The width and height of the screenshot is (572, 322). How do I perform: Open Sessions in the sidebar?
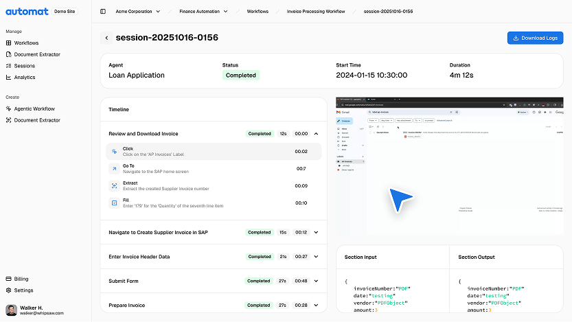25,66
